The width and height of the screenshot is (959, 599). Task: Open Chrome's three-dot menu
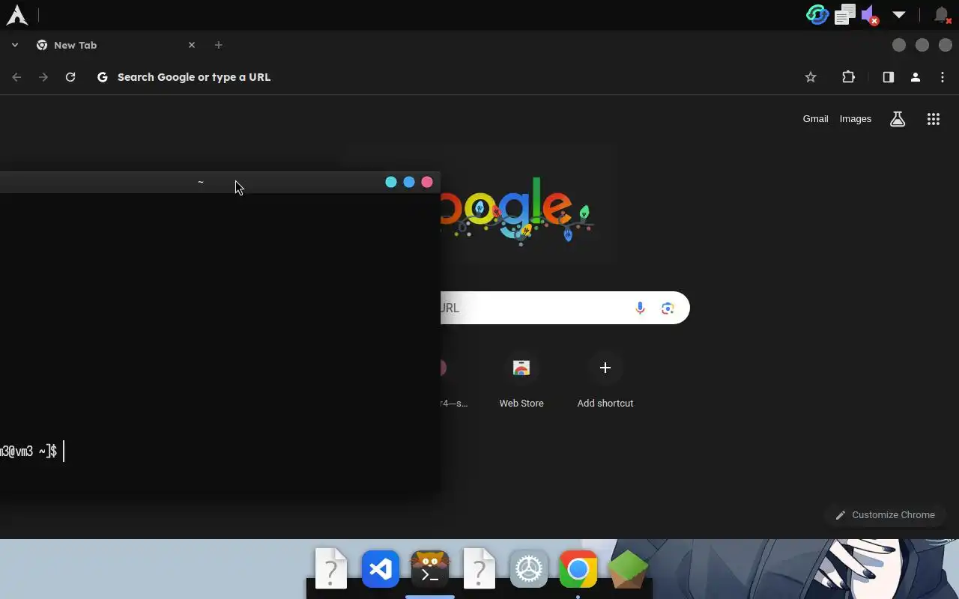[943, 77]
